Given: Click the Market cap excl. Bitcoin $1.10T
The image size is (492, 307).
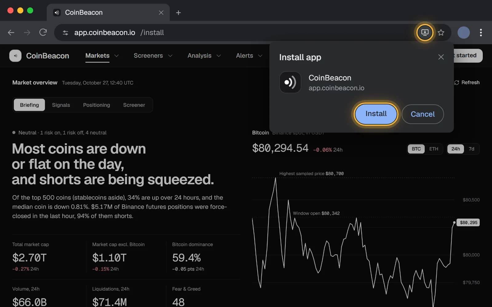Looking at the screenshot, I should click(x=109, y=258).
